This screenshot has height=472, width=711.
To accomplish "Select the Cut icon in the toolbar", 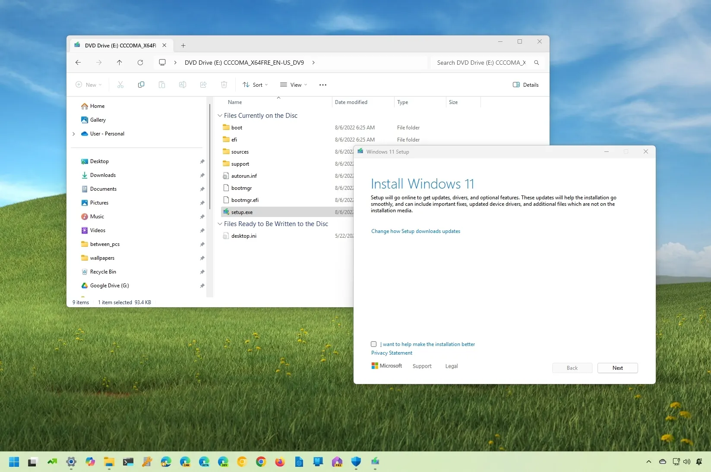I will (120, 85).
